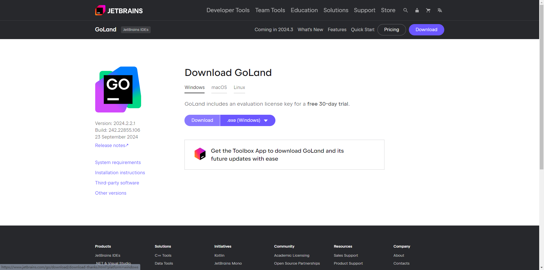The image size is (544, 270).
Task: Open the Developer Tools menu
Action: [x=228, y=10]
